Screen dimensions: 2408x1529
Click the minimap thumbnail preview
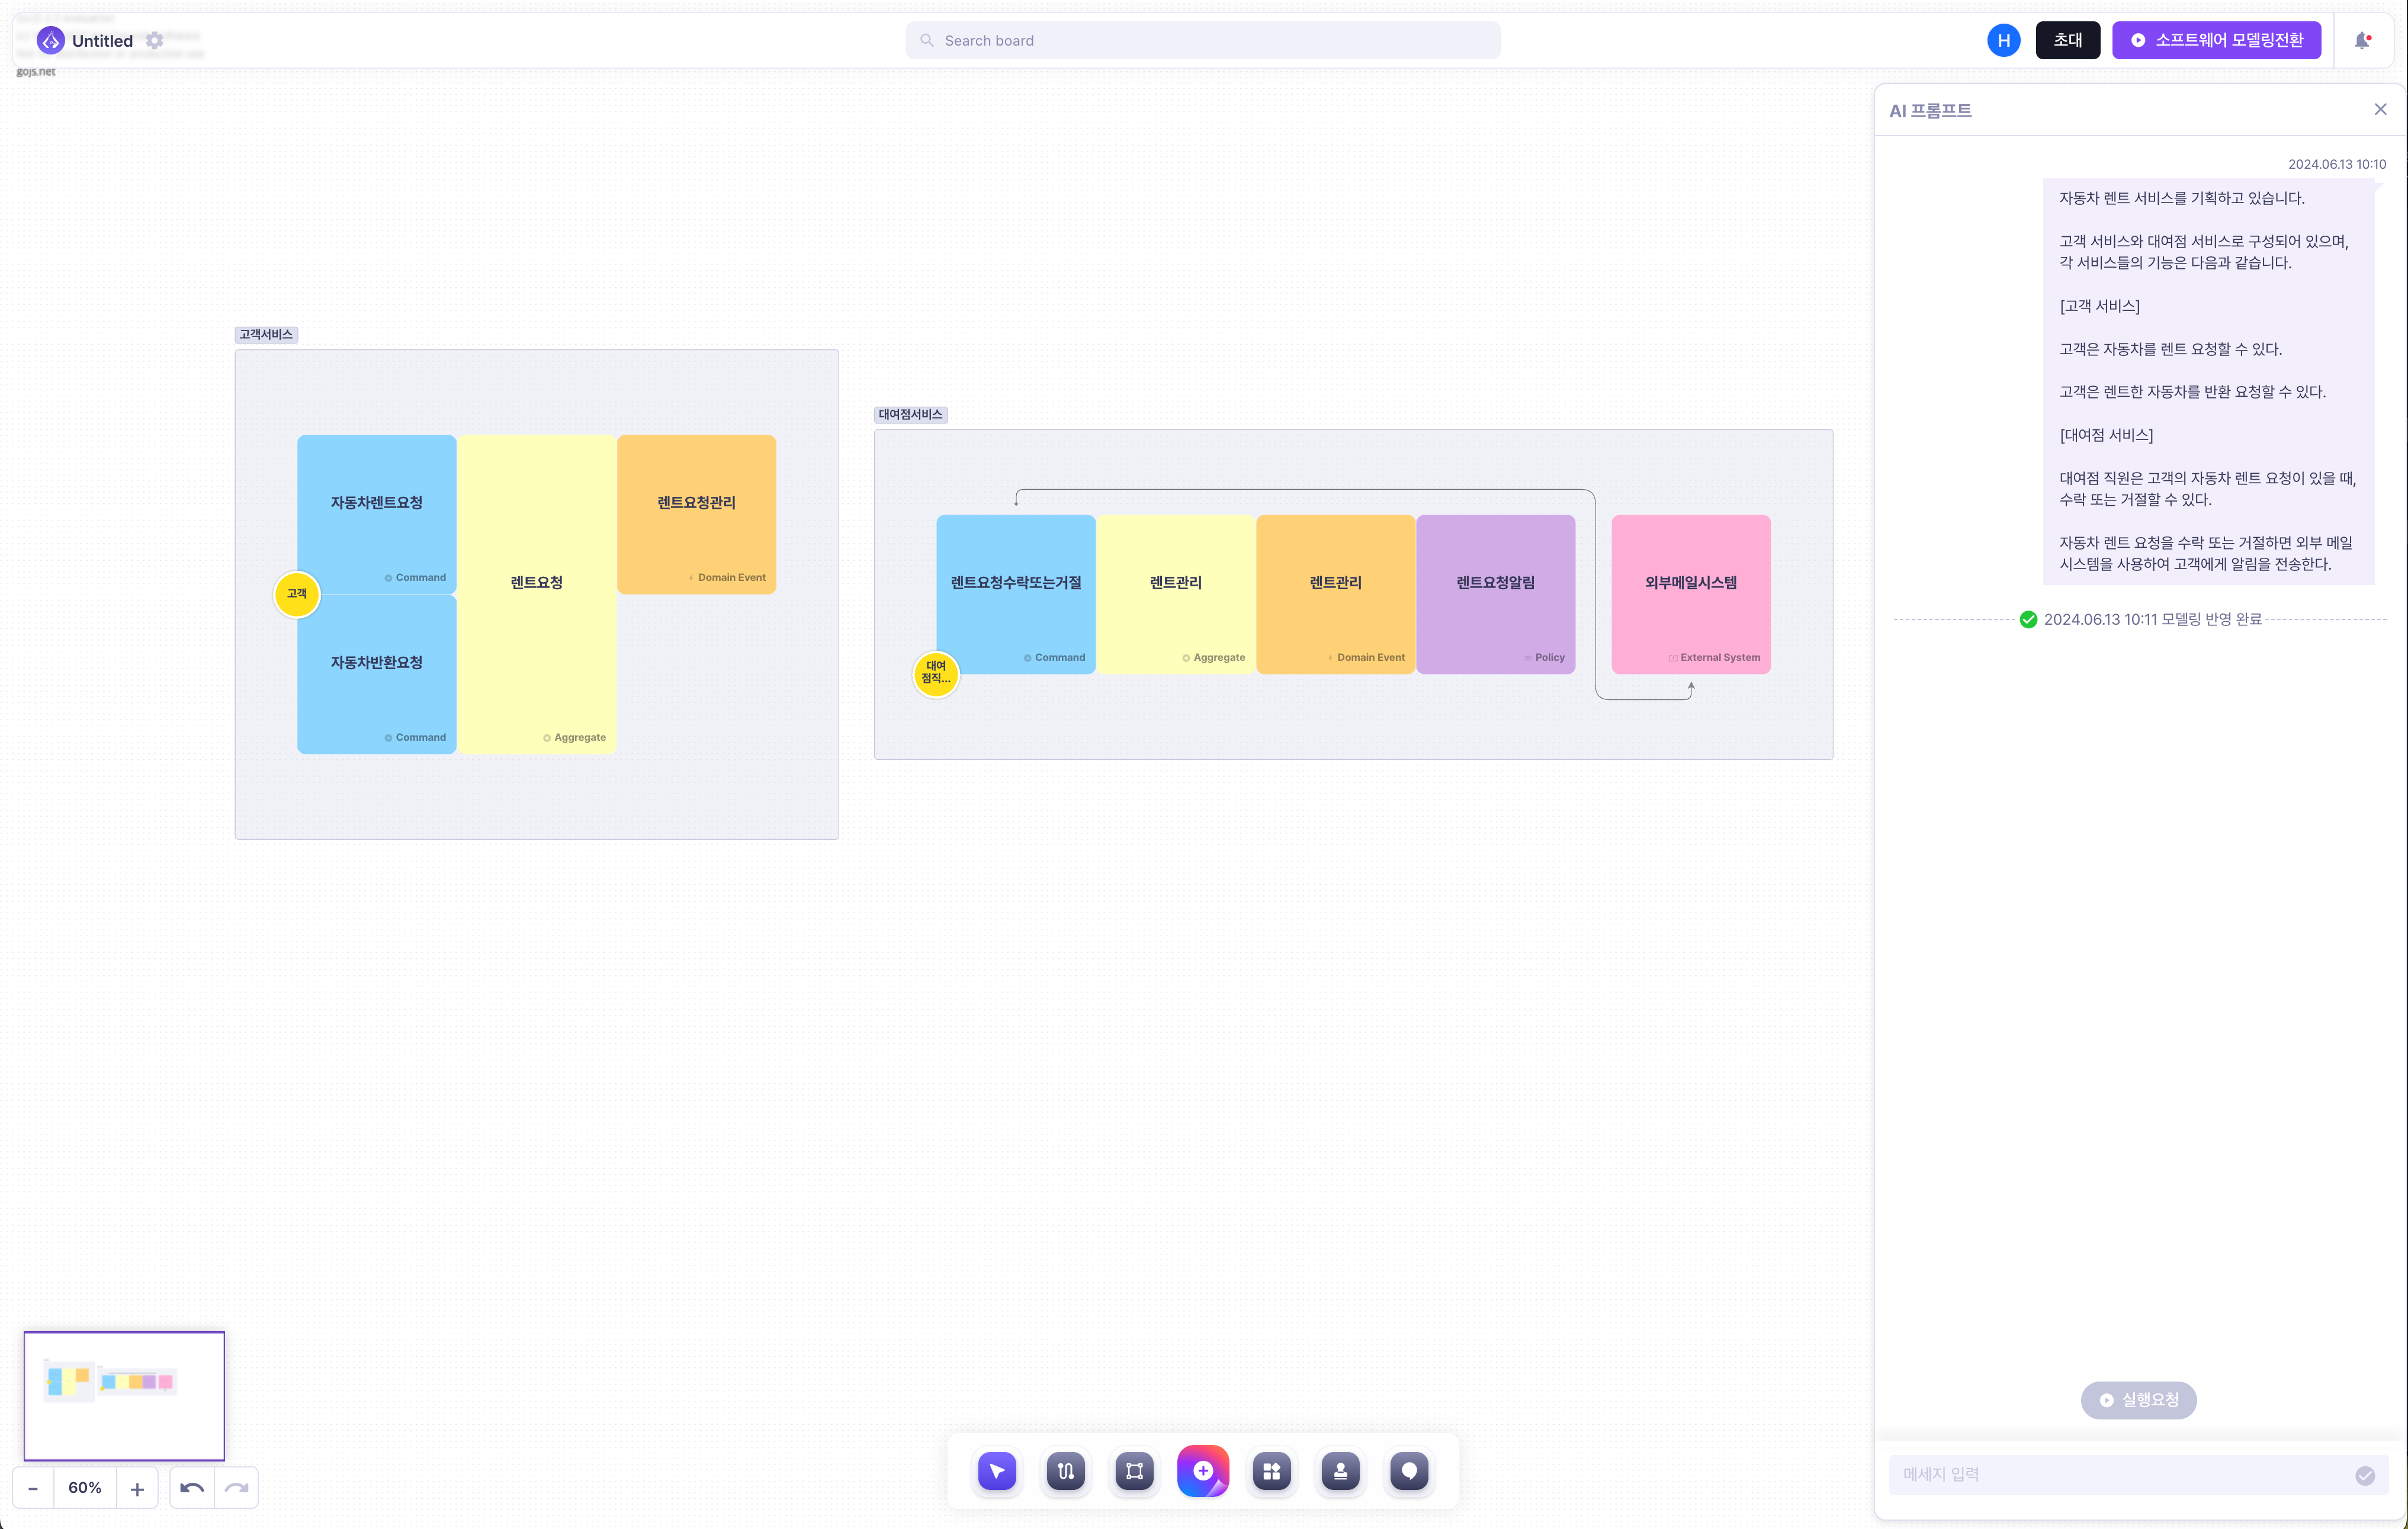click(124, 1396)
